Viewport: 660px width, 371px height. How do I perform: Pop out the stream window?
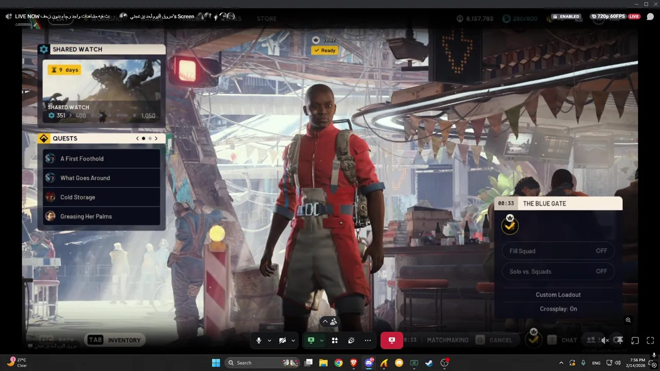635,341
